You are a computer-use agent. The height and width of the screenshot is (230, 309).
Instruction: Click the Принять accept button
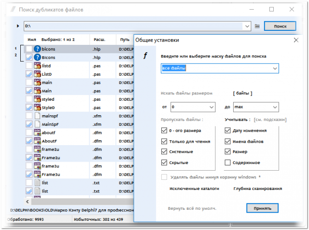[262, 208]
